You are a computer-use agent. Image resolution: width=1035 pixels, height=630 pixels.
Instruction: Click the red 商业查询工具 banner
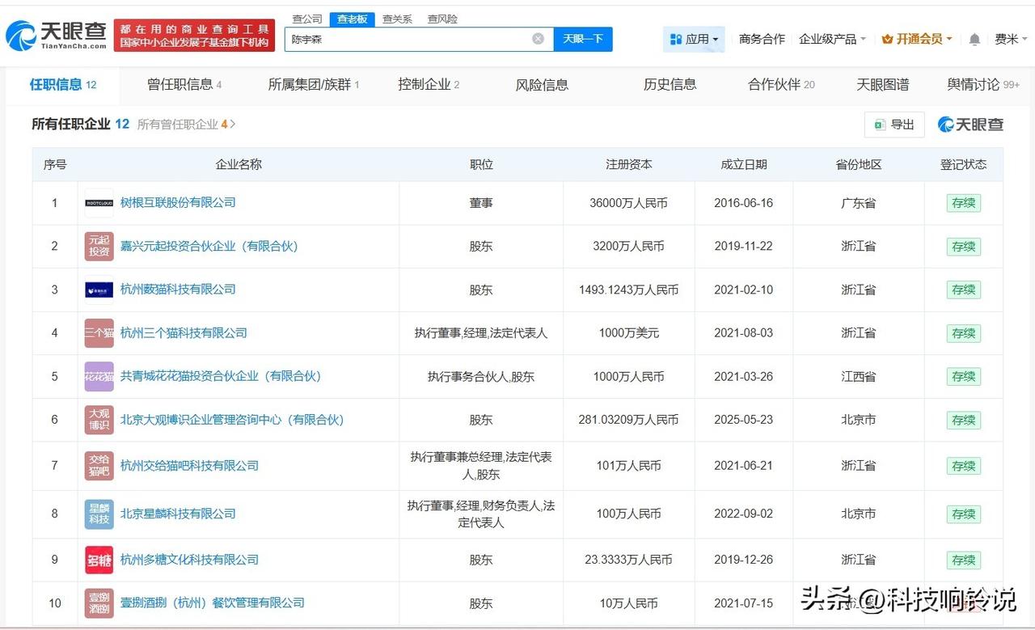(x=194, y=35)
